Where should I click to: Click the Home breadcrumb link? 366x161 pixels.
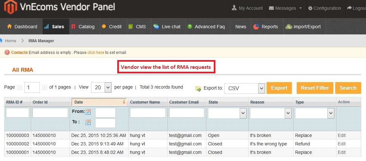tap(10, 41)
